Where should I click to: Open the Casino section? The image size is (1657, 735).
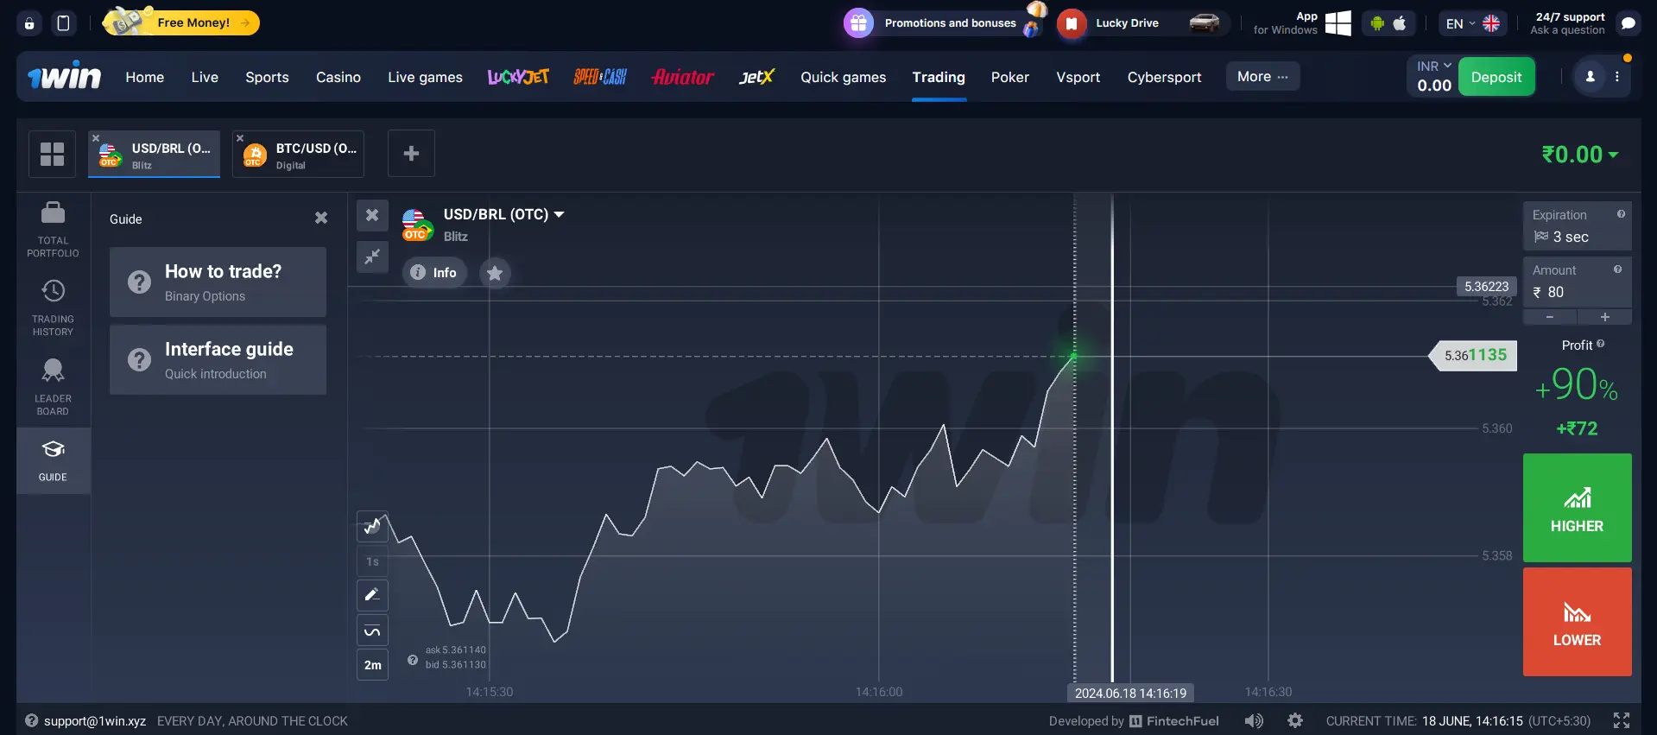(x=338, y=77)
